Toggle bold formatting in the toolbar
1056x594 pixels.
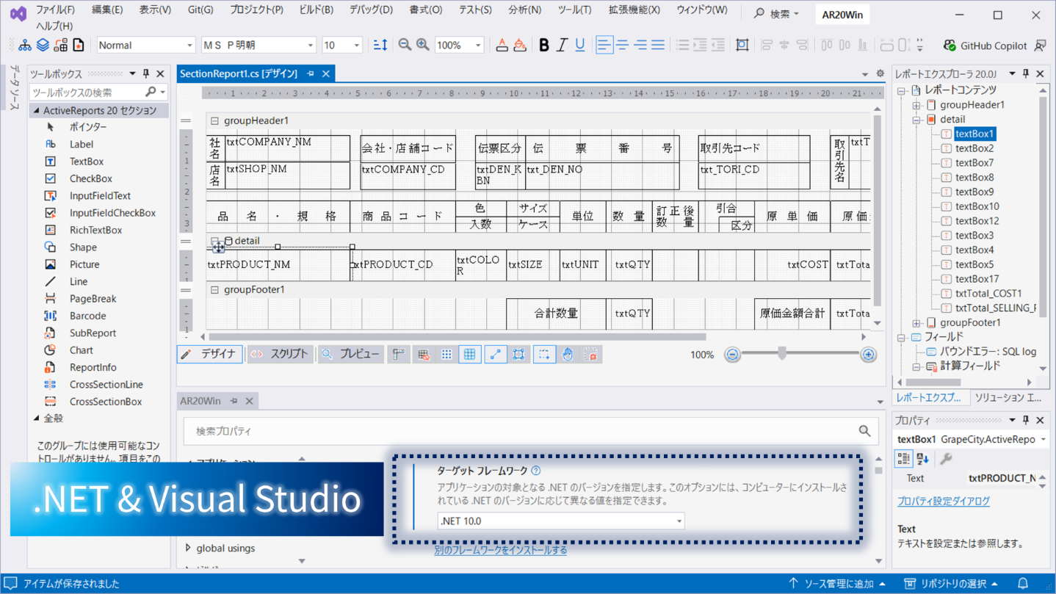tap(543, 45)
